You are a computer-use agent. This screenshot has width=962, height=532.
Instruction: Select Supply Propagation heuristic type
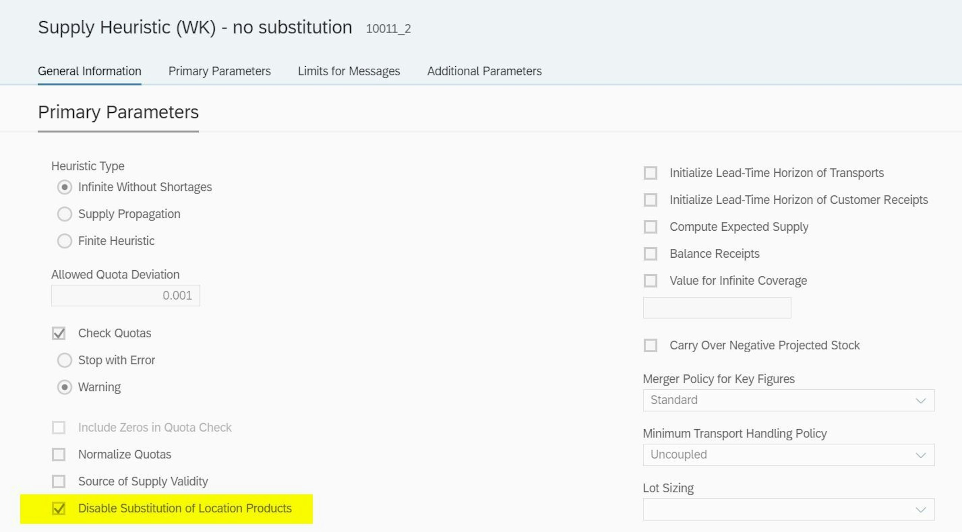[65, 214]
